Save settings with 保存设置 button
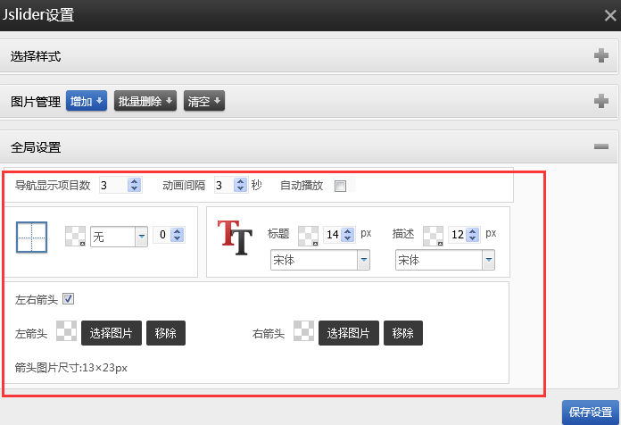 click(x=591, y=412)
